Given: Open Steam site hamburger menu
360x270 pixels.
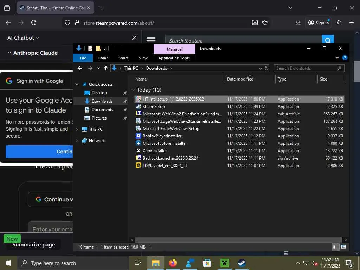Looking at the screenshot, I should (x=151, y=39).
